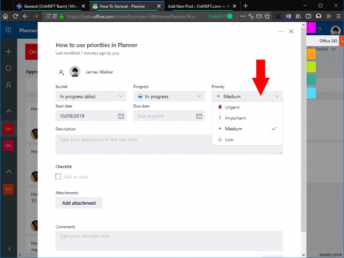Click the Firefox account avatar icon
The height and width of the screenshot is (258, 344).
pyautogui.click(x=319, y=16)
